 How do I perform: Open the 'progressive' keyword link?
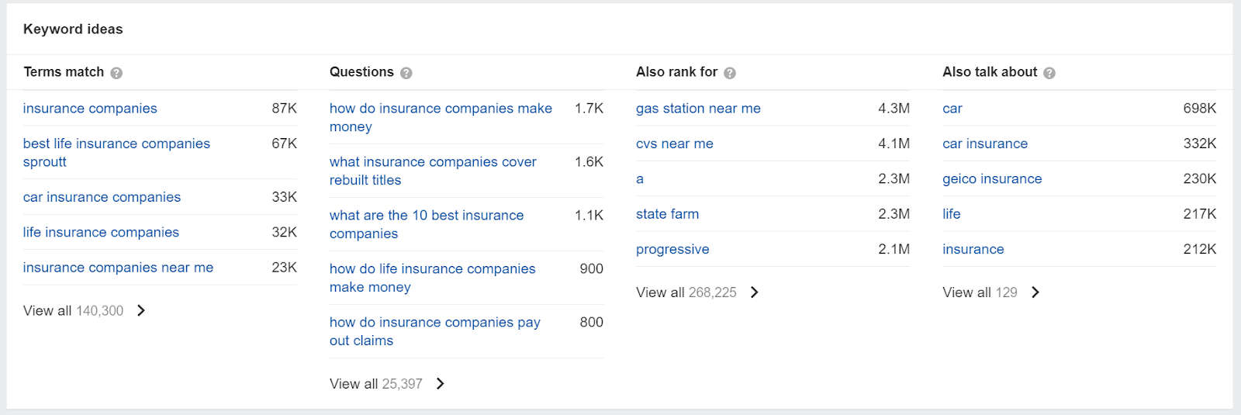[672, 250]
